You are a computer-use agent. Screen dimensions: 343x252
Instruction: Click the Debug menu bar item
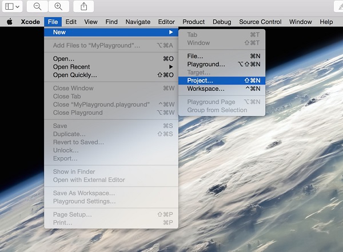[222, 22]
